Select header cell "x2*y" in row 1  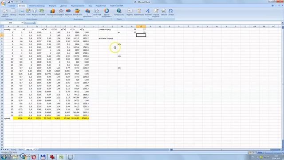tap(84, 29)
